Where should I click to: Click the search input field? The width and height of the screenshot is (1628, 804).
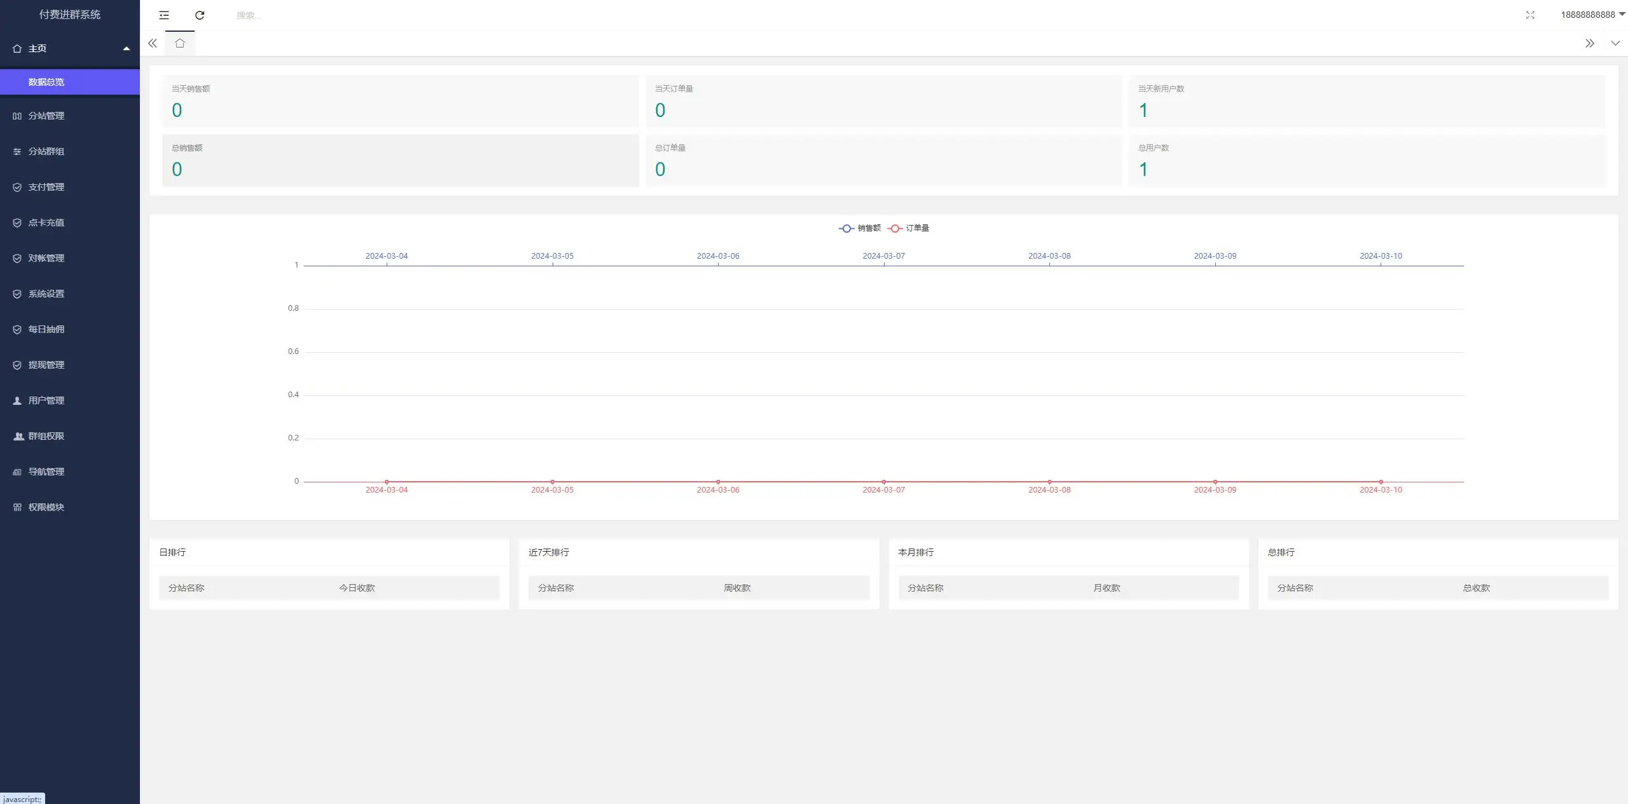point(318,15)
